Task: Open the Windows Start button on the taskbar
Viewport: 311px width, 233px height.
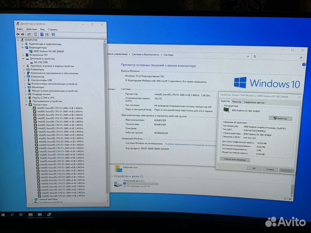Action: pyautogui.click(x=4, y=214)
